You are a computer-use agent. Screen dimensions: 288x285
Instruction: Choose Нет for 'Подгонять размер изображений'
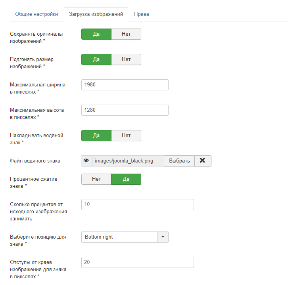[x=126, y=59]
